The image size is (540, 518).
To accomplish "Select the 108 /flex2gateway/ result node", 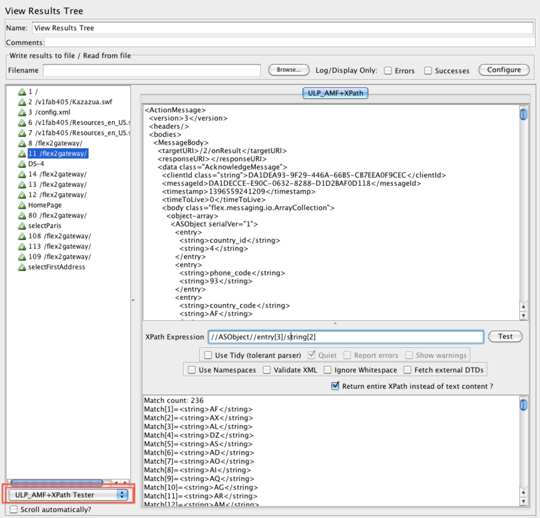I will coord(59,236).
